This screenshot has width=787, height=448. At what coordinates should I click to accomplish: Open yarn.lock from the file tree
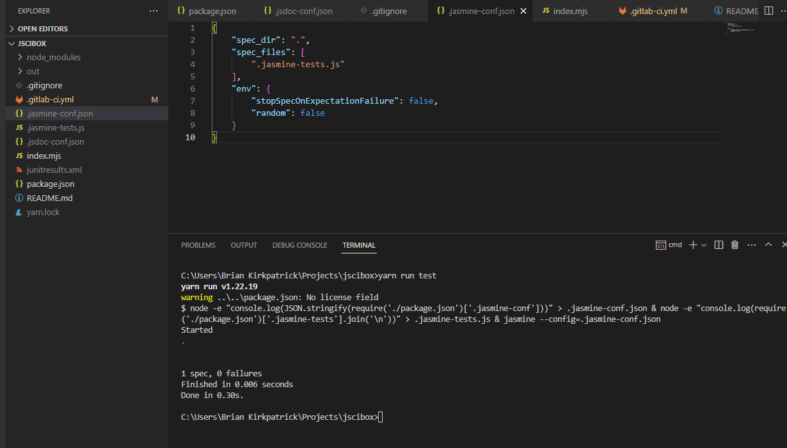coord(43,212)
